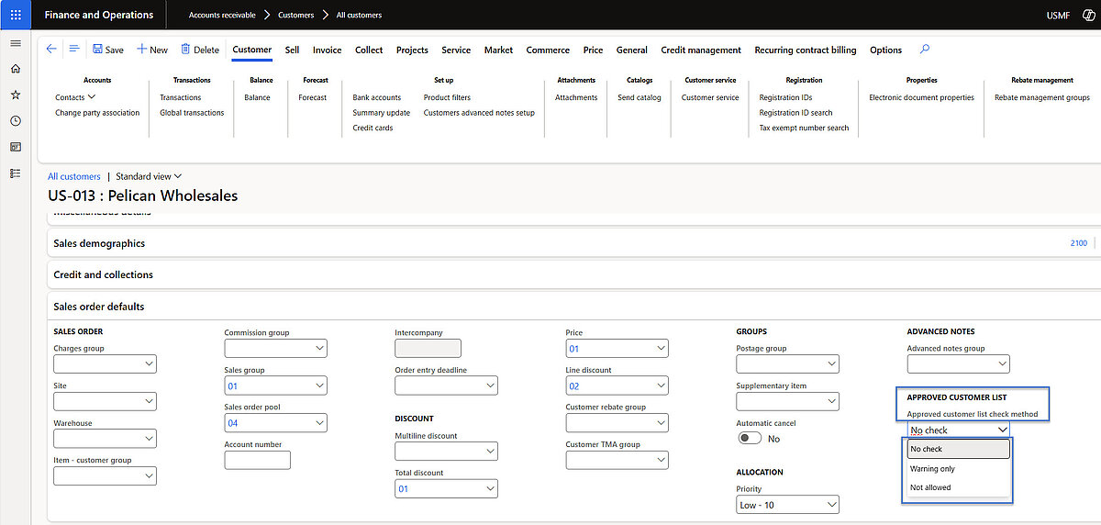Open Modules list icon in sidebar

(x=16, y=173)
